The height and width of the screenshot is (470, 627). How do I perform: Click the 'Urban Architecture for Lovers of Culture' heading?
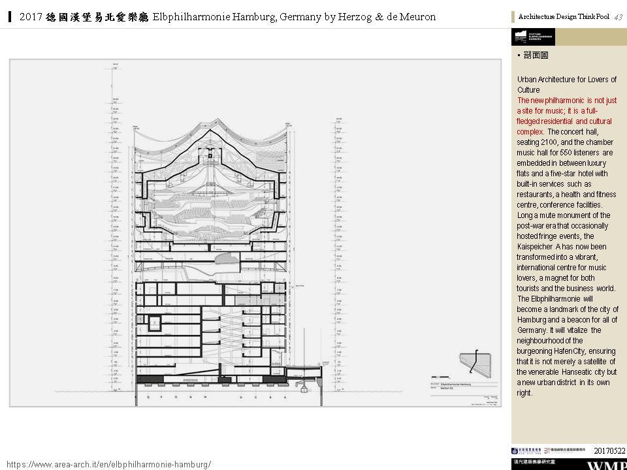pos(566,84)
